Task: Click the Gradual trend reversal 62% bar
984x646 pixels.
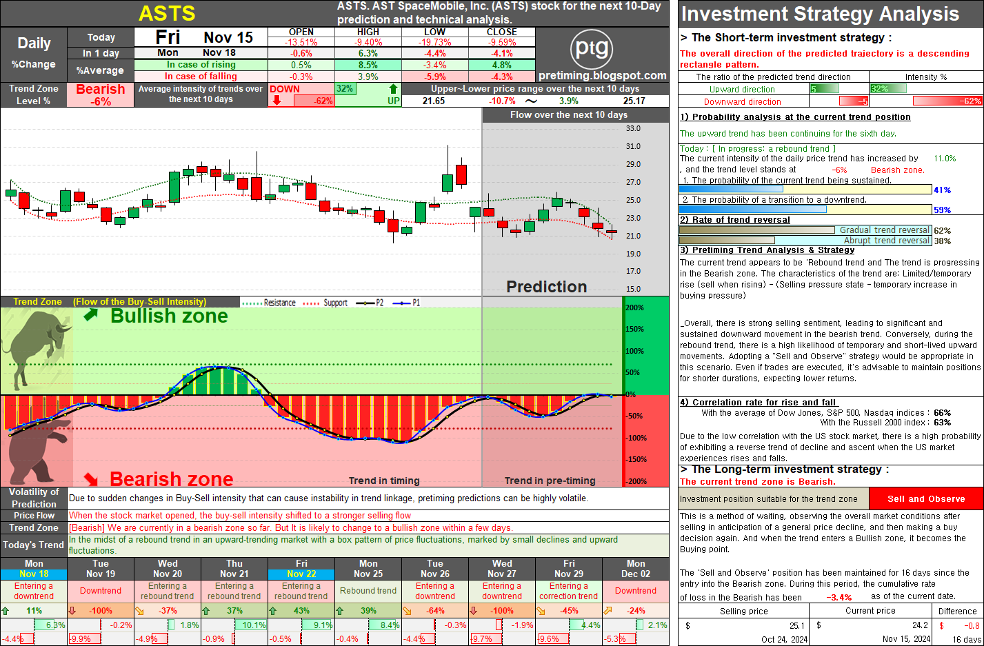Action: [x=805, y=230]
